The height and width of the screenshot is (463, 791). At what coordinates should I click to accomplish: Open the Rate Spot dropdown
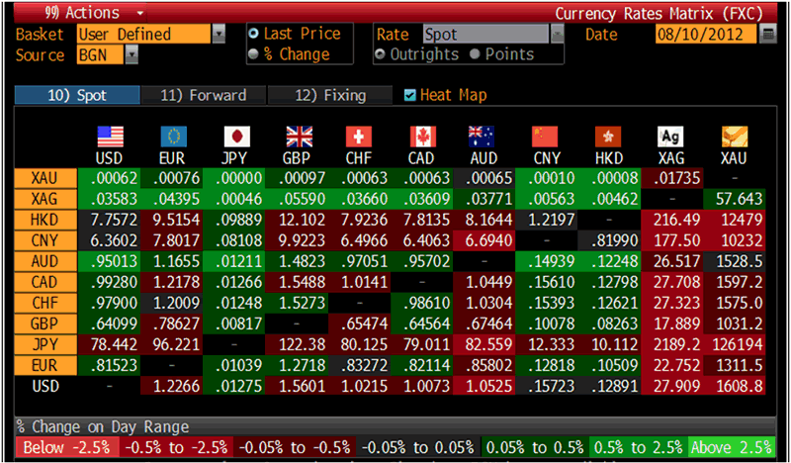(557, 35)
